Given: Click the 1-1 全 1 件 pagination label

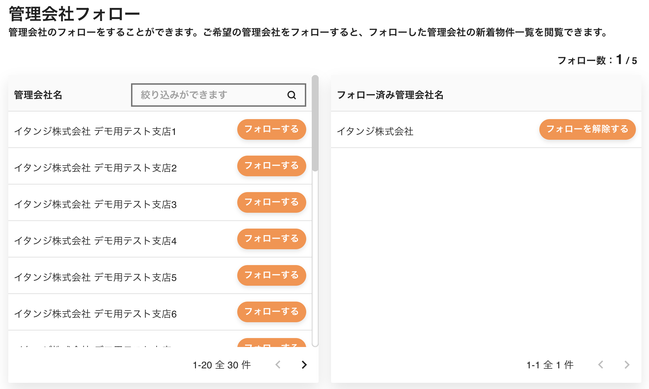Looking at the screenshot, I should pos(550,365).
